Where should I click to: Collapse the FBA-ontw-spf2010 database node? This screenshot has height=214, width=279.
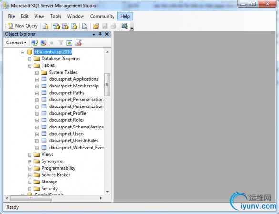point(22,52)
